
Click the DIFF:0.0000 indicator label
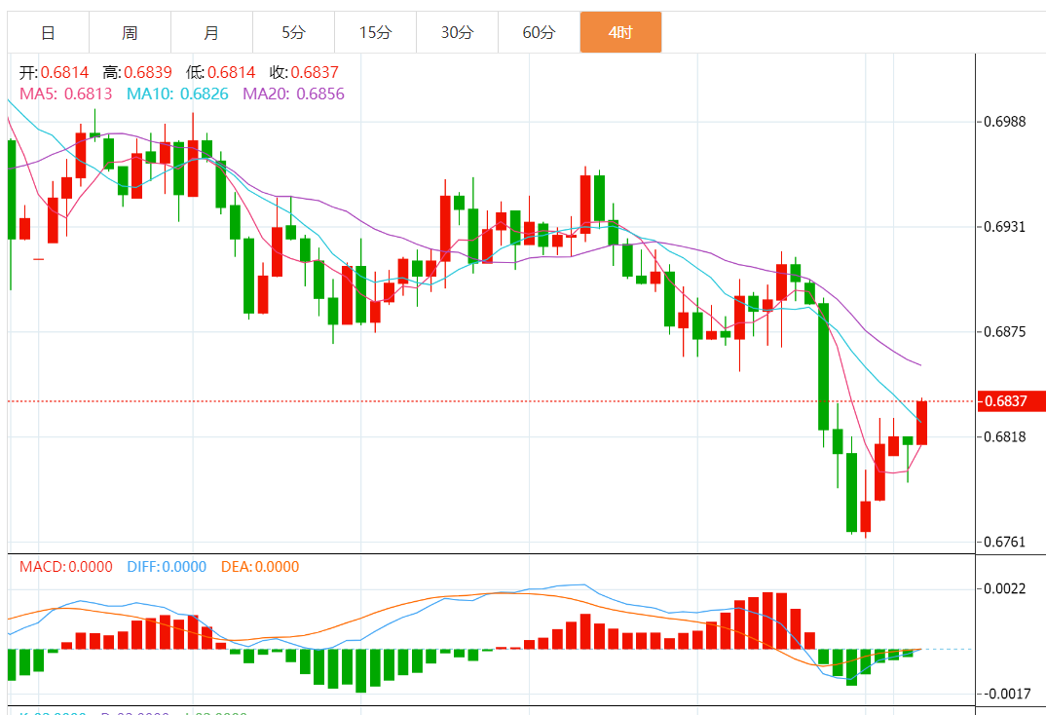point(167,567)
